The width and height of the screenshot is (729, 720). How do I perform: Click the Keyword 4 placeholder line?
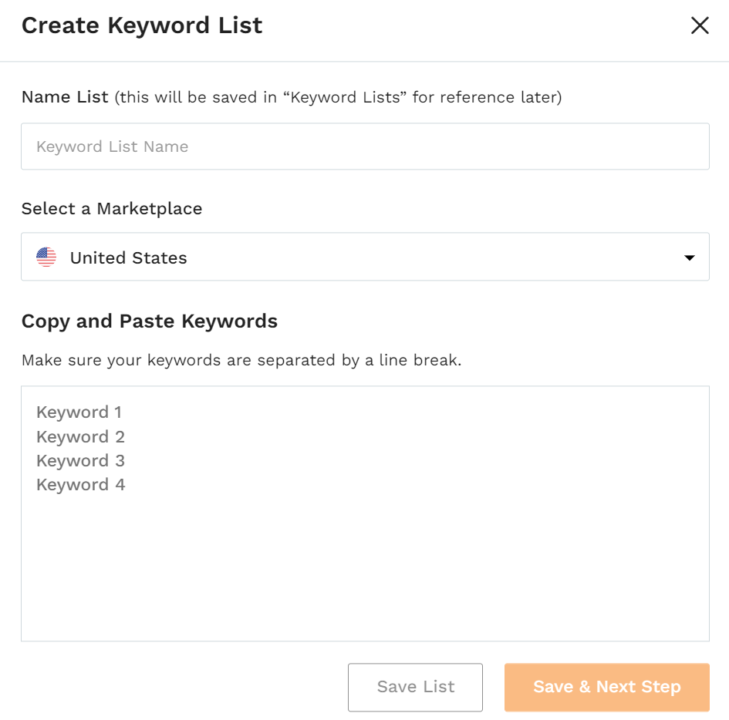80,485
